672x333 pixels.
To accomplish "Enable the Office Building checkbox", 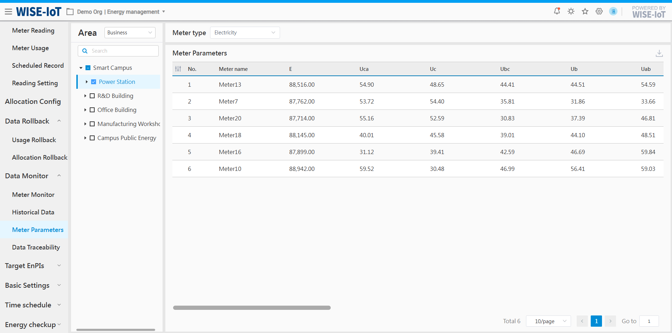I will [x=92, y=110].
